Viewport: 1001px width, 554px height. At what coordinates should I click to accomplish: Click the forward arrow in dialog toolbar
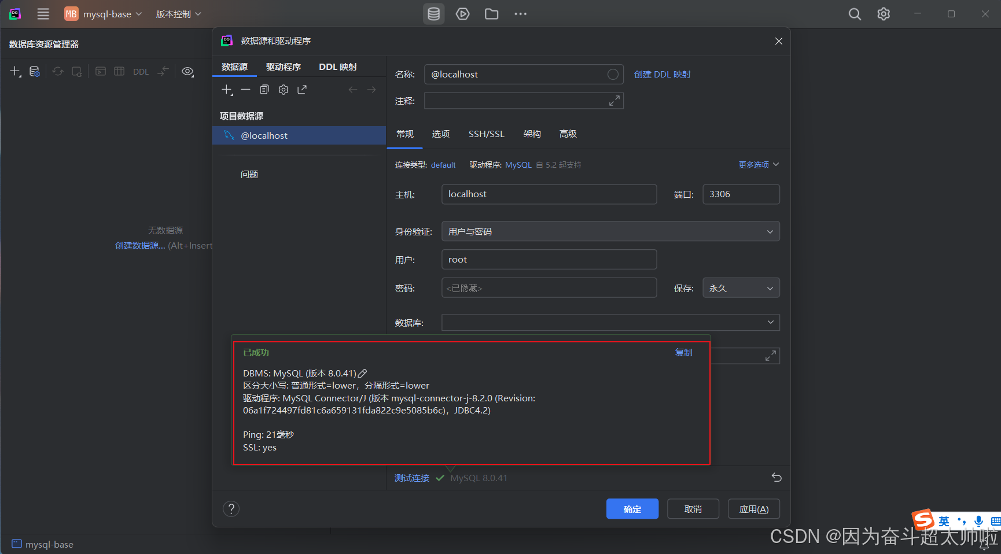point(371,90)
